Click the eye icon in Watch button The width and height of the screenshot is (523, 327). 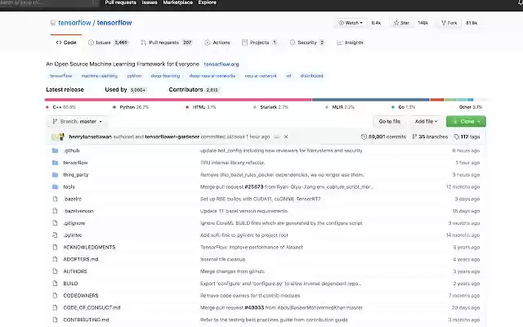coord(342,23)
